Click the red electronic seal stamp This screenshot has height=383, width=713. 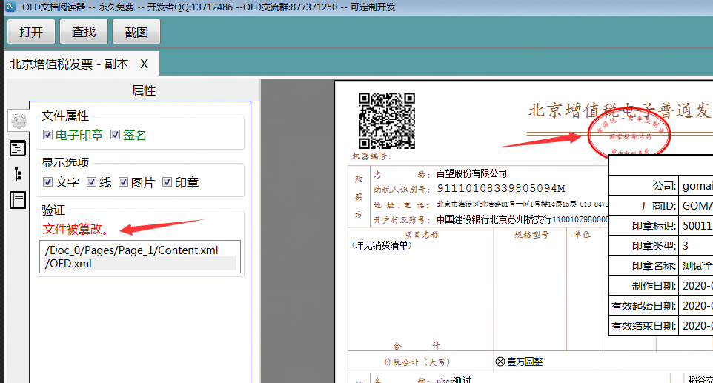629,135
